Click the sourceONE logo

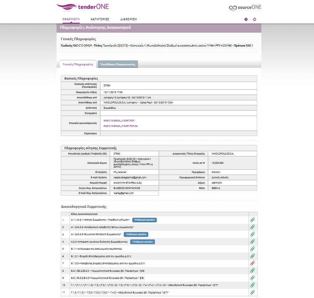(245, 7)
